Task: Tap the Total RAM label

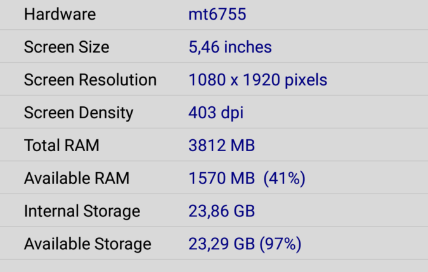Action: click(x=62, y=145)
